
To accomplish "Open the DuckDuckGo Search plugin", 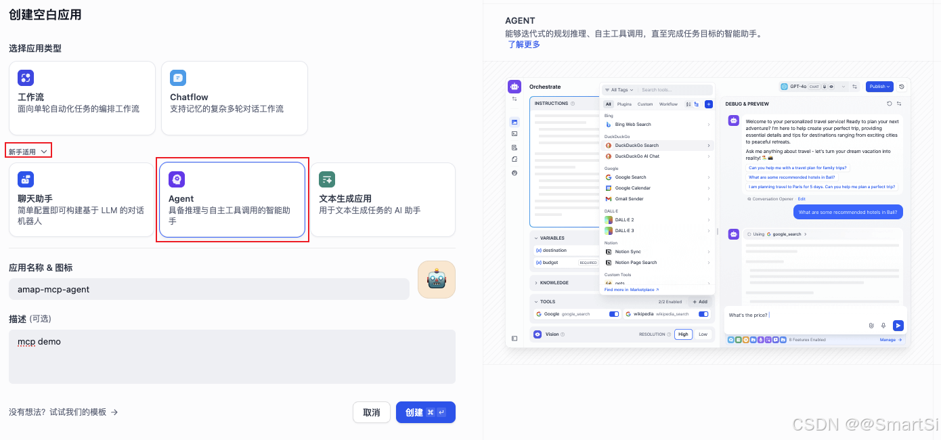I will point(636,145).
